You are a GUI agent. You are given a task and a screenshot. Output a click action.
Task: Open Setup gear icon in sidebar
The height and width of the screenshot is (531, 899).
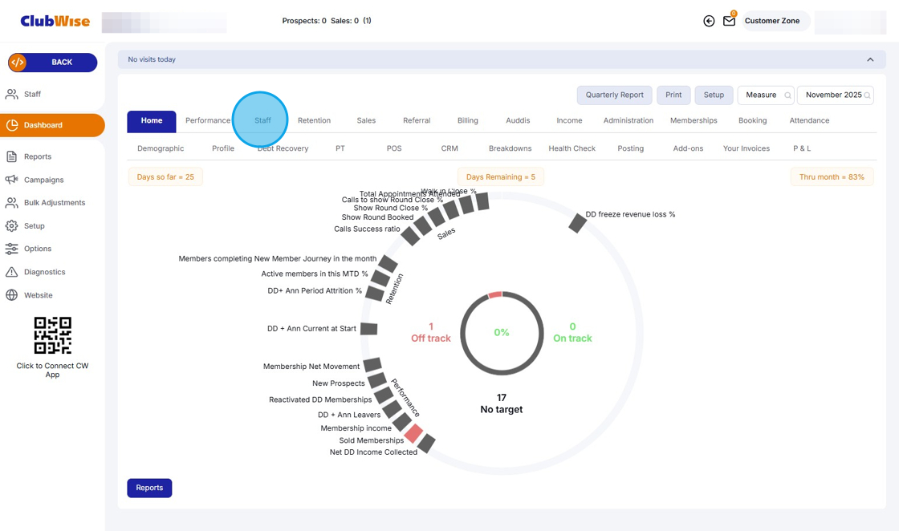tap(12, 226)
